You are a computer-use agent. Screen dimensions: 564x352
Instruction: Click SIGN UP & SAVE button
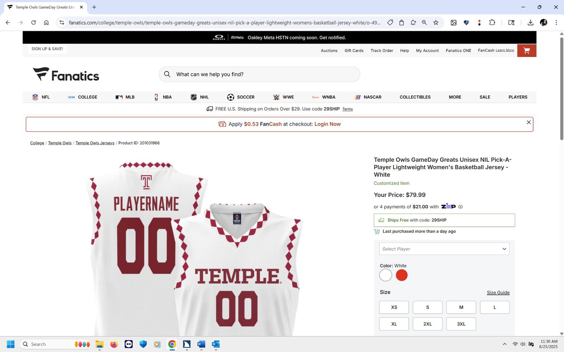tap(47, 49)
